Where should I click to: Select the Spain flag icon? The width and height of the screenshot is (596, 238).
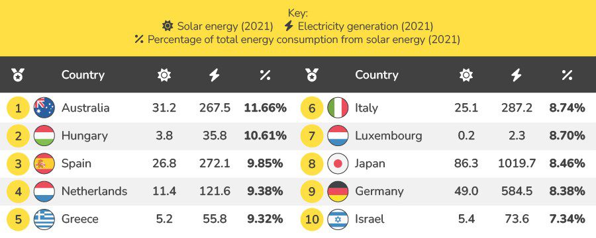[x=44, y=163]
